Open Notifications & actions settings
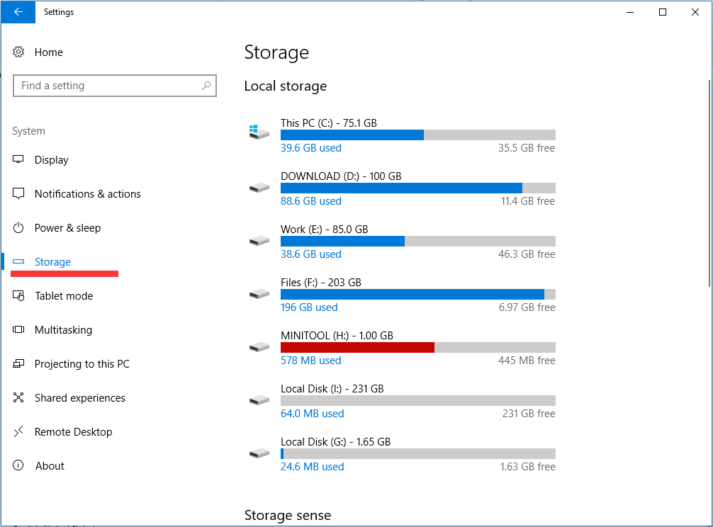This screenshot has width=713, height=527. [x=87, y=194]
